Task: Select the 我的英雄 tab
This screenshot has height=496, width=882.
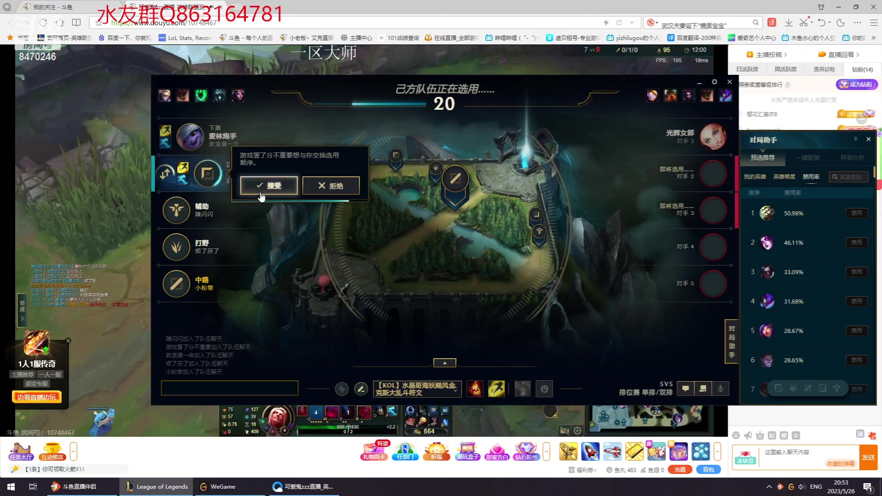Action: (x=755, y=177)
